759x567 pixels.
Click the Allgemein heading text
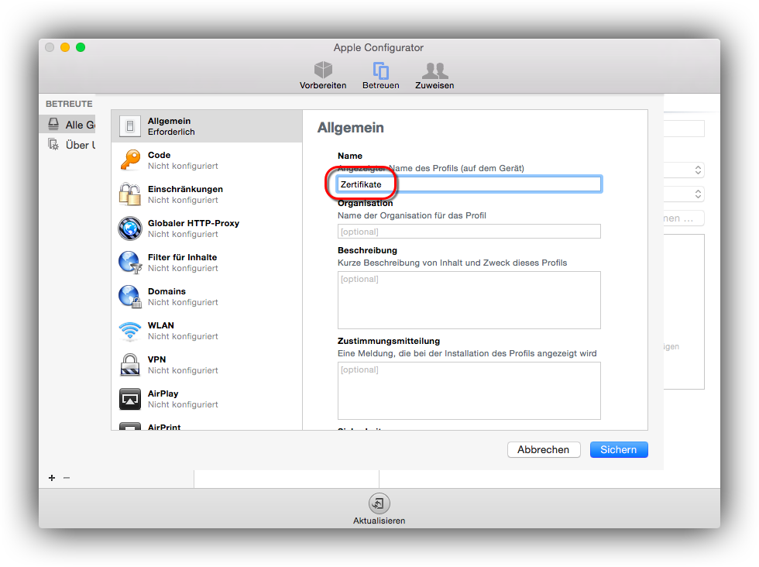click(350, 128)
